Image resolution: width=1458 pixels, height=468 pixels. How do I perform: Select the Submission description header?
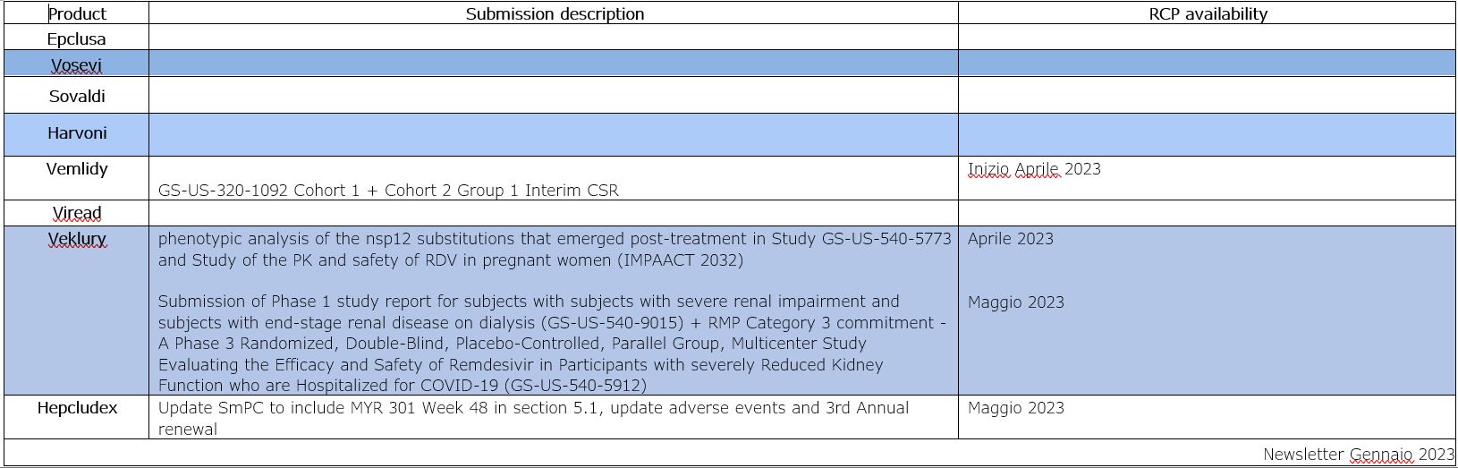(555, 14)
